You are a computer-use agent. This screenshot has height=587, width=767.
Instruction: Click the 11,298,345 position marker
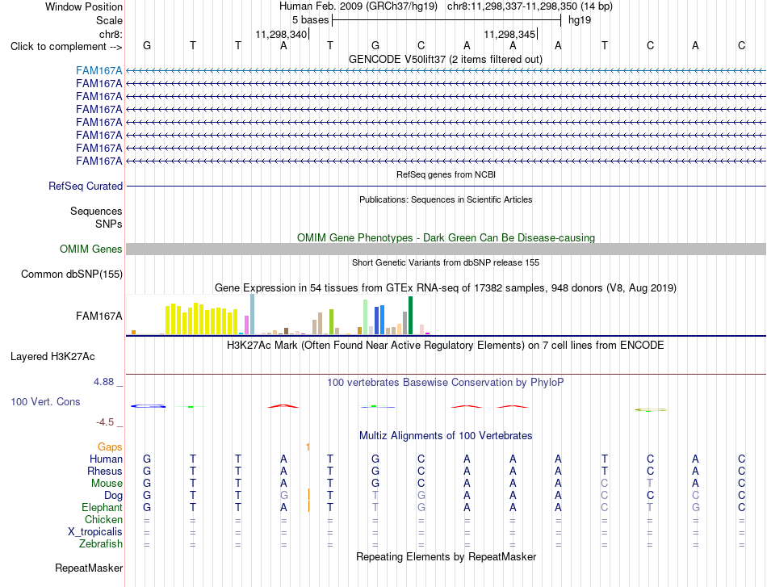[509, 34]
